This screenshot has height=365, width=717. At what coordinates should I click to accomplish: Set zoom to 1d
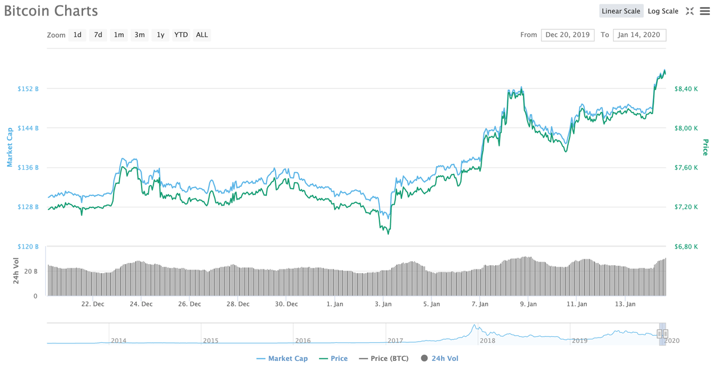[x=78, y=35]
